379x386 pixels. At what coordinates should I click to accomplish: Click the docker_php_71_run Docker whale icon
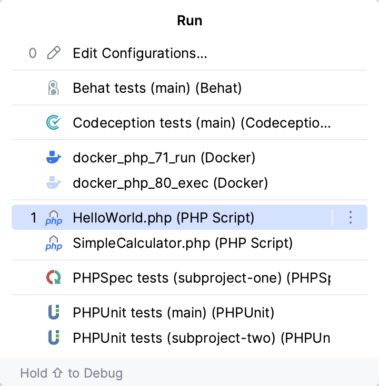(x=54, y=157)
